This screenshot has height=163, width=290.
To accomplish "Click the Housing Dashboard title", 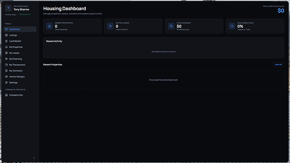I will (x=65, y=8).
